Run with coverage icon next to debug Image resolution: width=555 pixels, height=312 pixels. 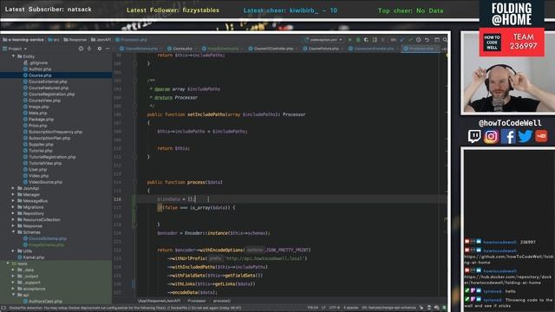click(x=366, y=40)
